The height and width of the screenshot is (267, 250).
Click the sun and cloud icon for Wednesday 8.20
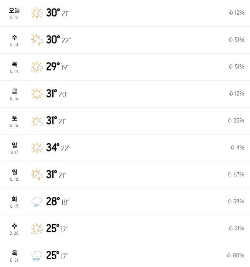point(37,229)
